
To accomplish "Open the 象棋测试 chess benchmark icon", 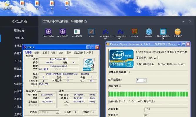I will click(177, 32).
